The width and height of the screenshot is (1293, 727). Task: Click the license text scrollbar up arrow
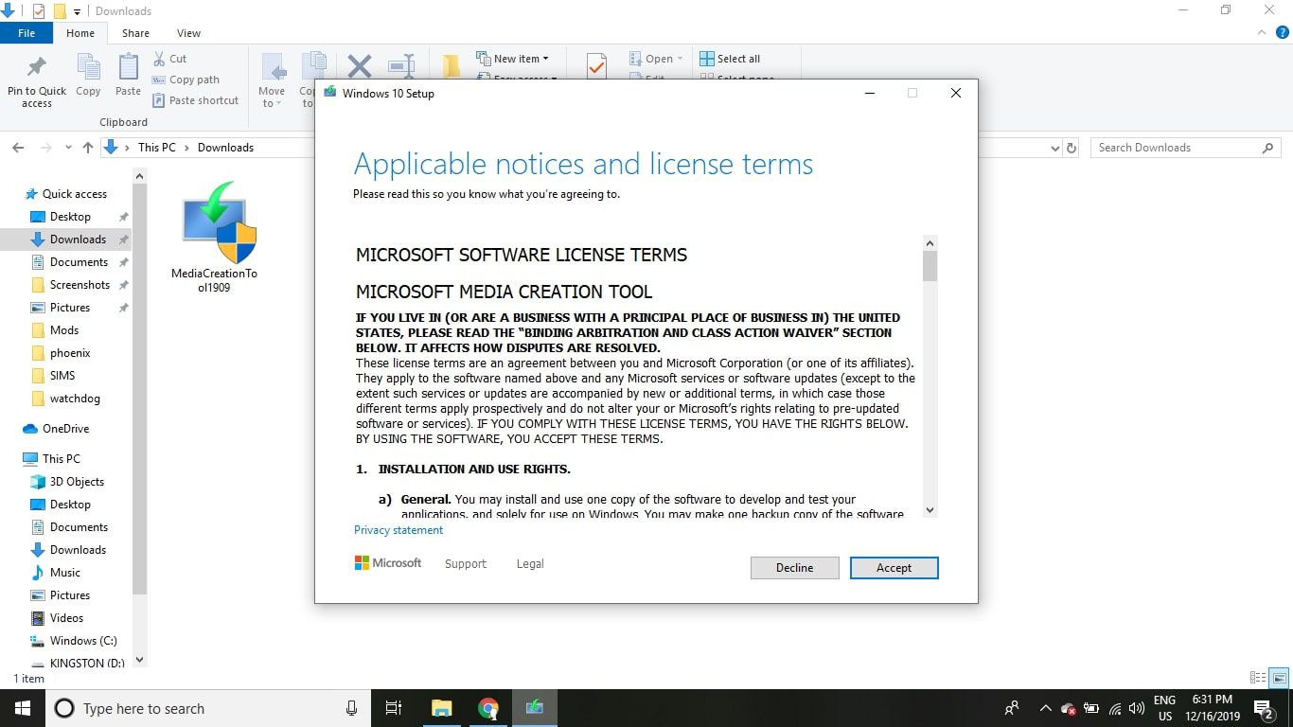[930, 243]
